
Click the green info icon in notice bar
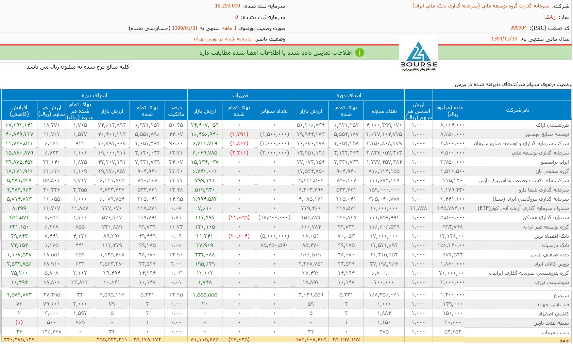(359, 53)
